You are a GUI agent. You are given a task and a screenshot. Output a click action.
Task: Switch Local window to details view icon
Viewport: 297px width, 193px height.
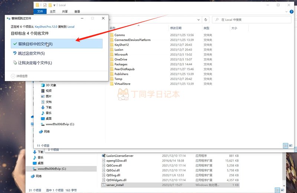click(285, 146)
